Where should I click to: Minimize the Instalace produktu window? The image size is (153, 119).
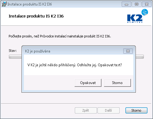coord(126,4)
